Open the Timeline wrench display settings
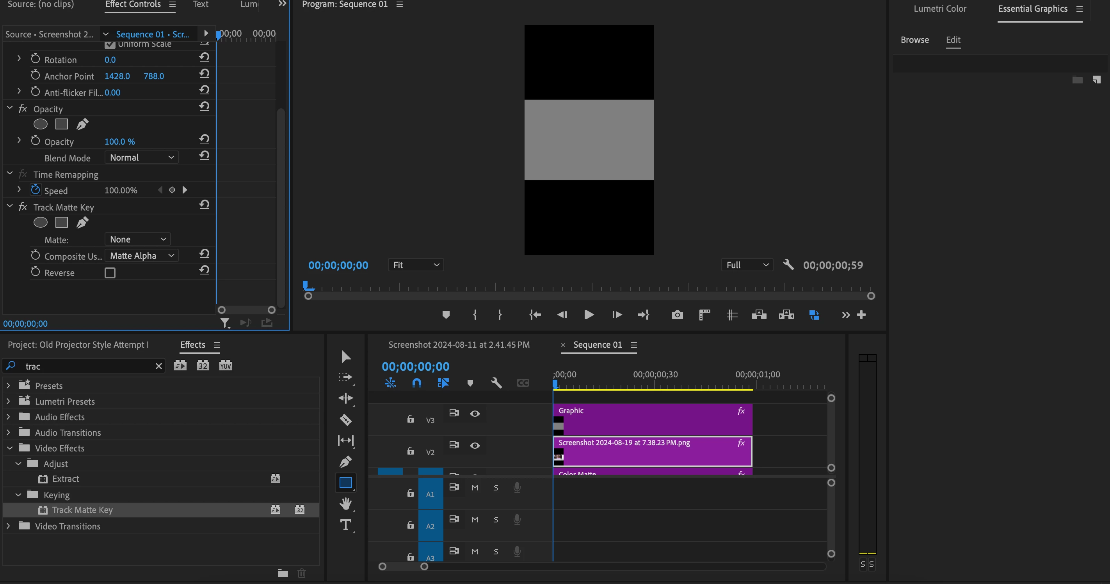1110x584 pixels. tap(496, 382)
